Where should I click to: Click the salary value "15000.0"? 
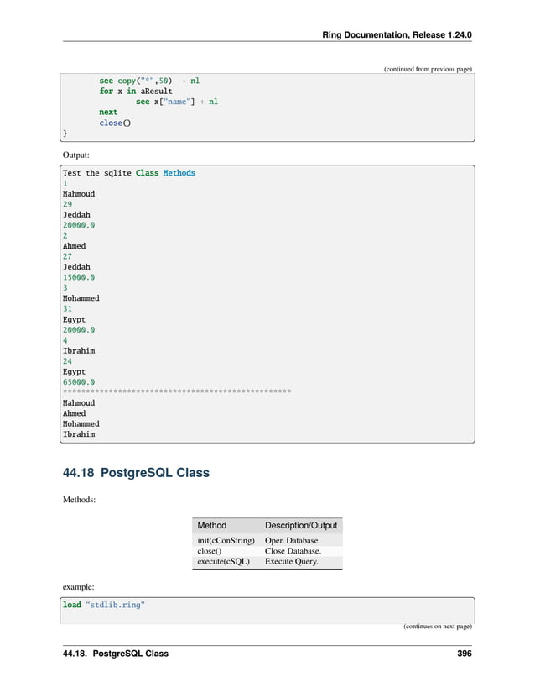click(79, 277)
